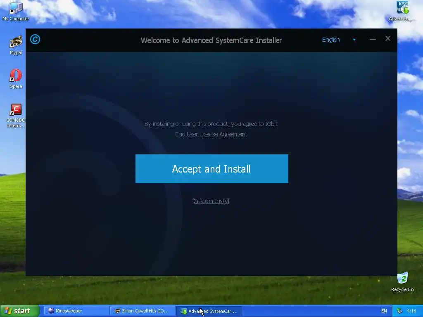Click Advanced SystemCare taskbar button

(209, 311)
